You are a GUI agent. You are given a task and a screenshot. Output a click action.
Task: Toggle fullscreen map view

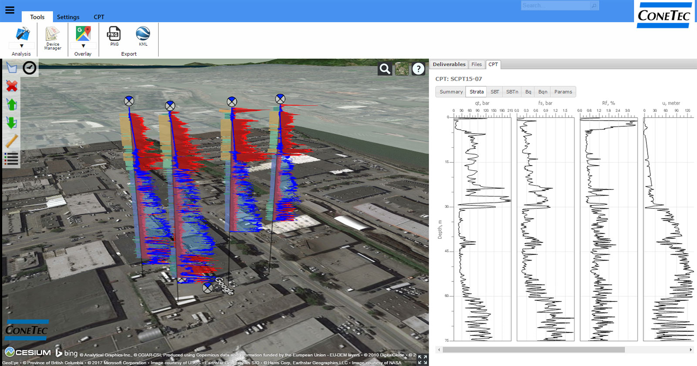pos(422,359)
